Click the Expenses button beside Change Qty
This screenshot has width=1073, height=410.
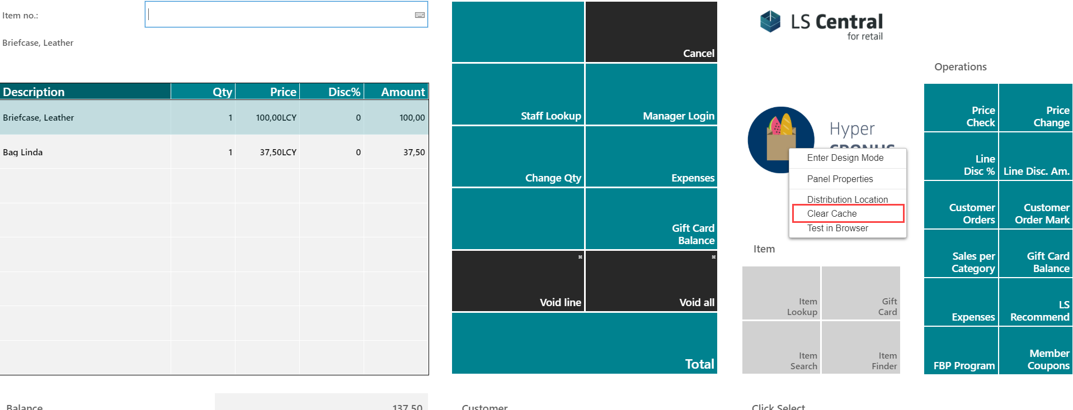(651, 156)
